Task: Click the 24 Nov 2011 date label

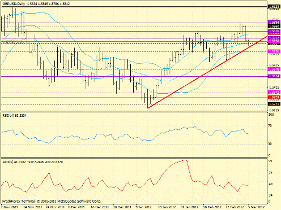Action: 56,207
